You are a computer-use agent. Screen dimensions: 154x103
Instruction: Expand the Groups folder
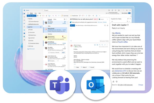pos(27,46)
